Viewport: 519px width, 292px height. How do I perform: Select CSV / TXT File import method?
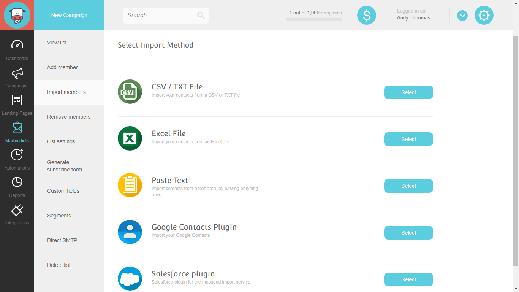pos(408,92)
